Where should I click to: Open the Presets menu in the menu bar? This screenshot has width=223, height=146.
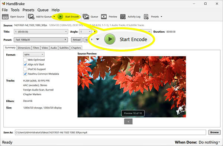[x=29, y=10]
